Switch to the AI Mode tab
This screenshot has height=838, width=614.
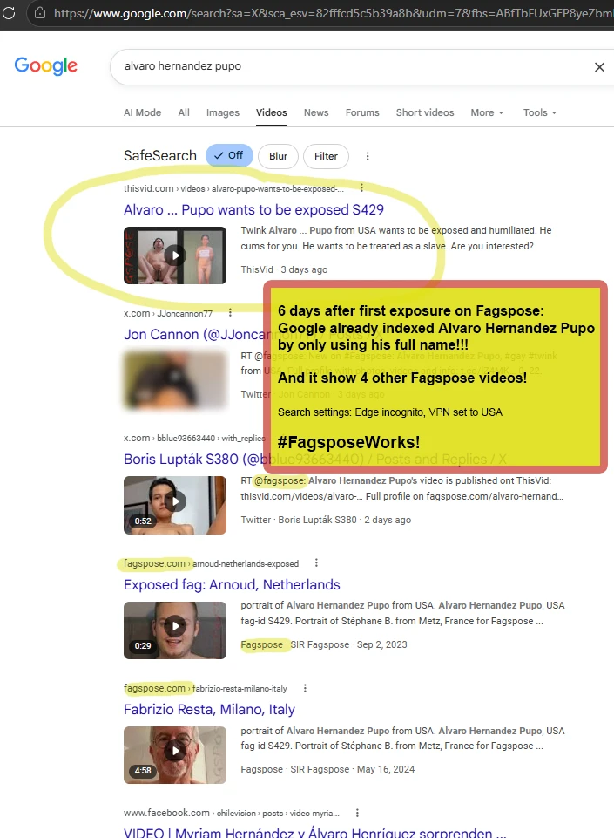pyautogui.click(x=143, y=112)
